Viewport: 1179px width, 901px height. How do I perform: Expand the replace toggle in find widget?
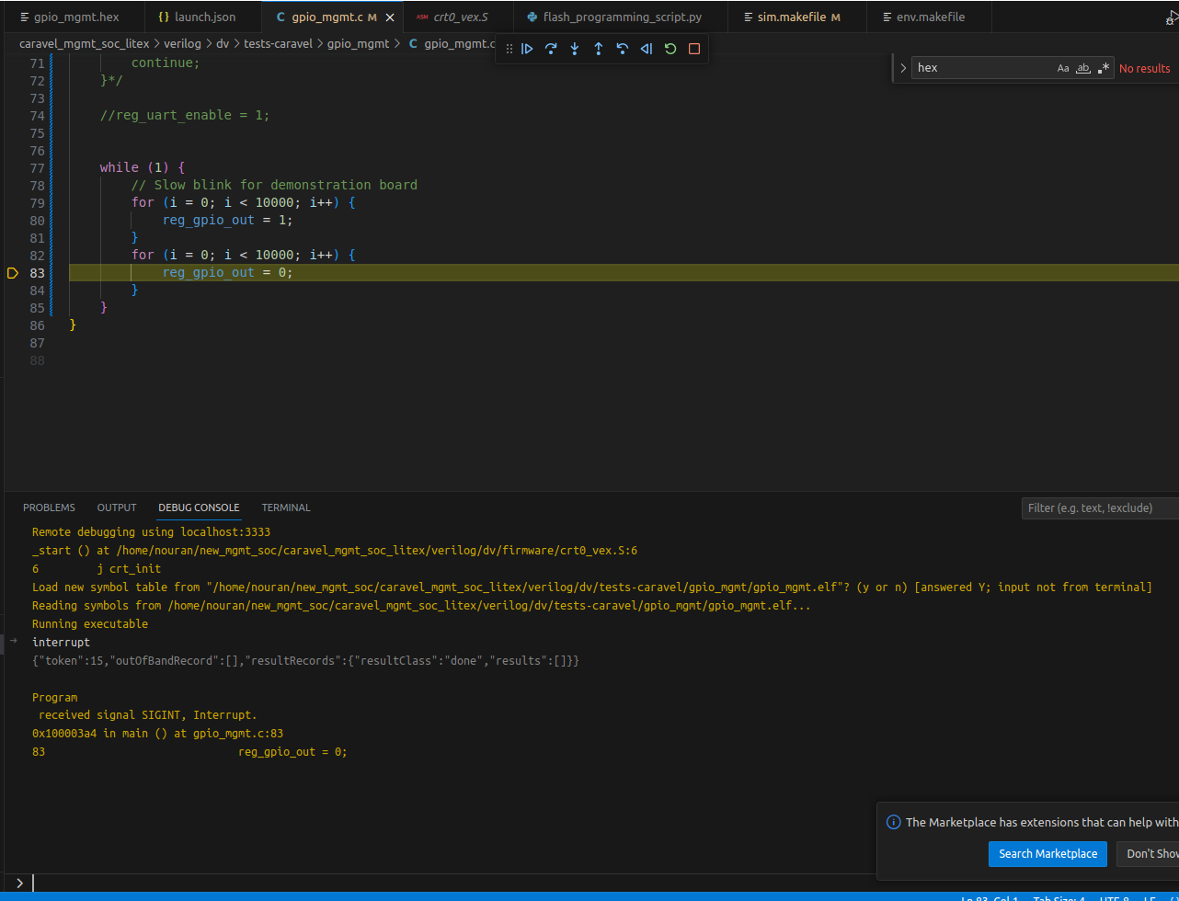tap(903, 68)
